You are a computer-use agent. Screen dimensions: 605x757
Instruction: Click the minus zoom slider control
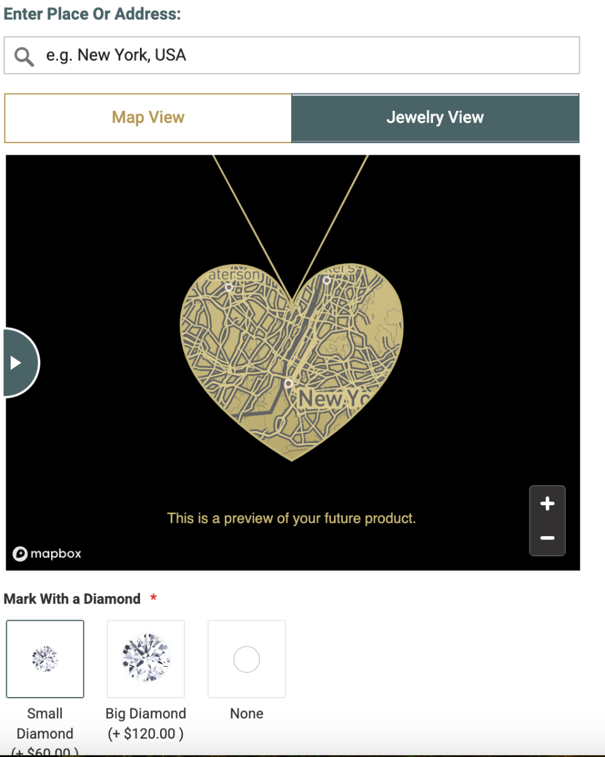tap(547, 537)
